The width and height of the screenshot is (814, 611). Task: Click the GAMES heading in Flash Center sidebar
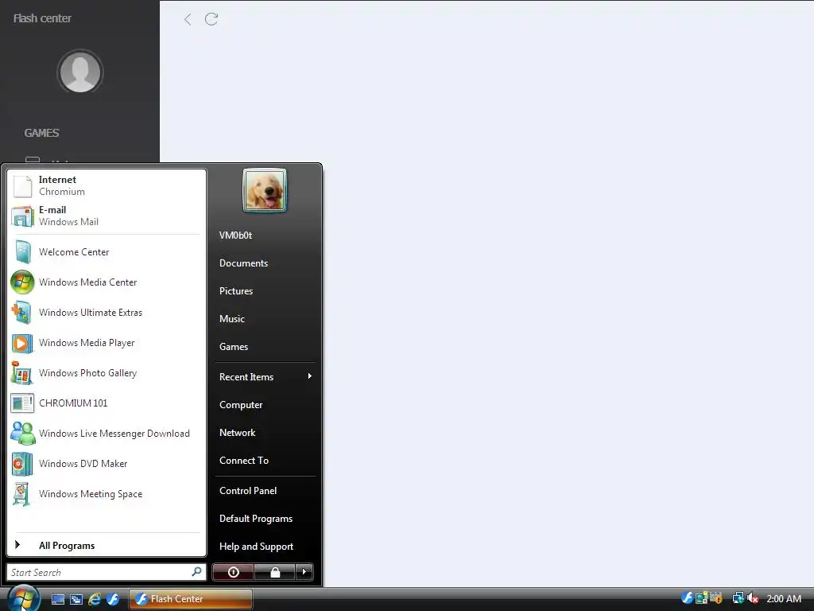pyautogui.click(x=41, y=133)
